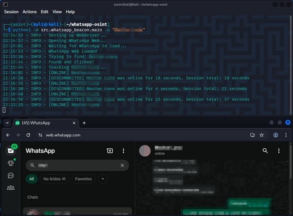The width and height of the screenshot is (293, 216).
Task: Click the terminal cursor block
Action: (x=4, y=110)
